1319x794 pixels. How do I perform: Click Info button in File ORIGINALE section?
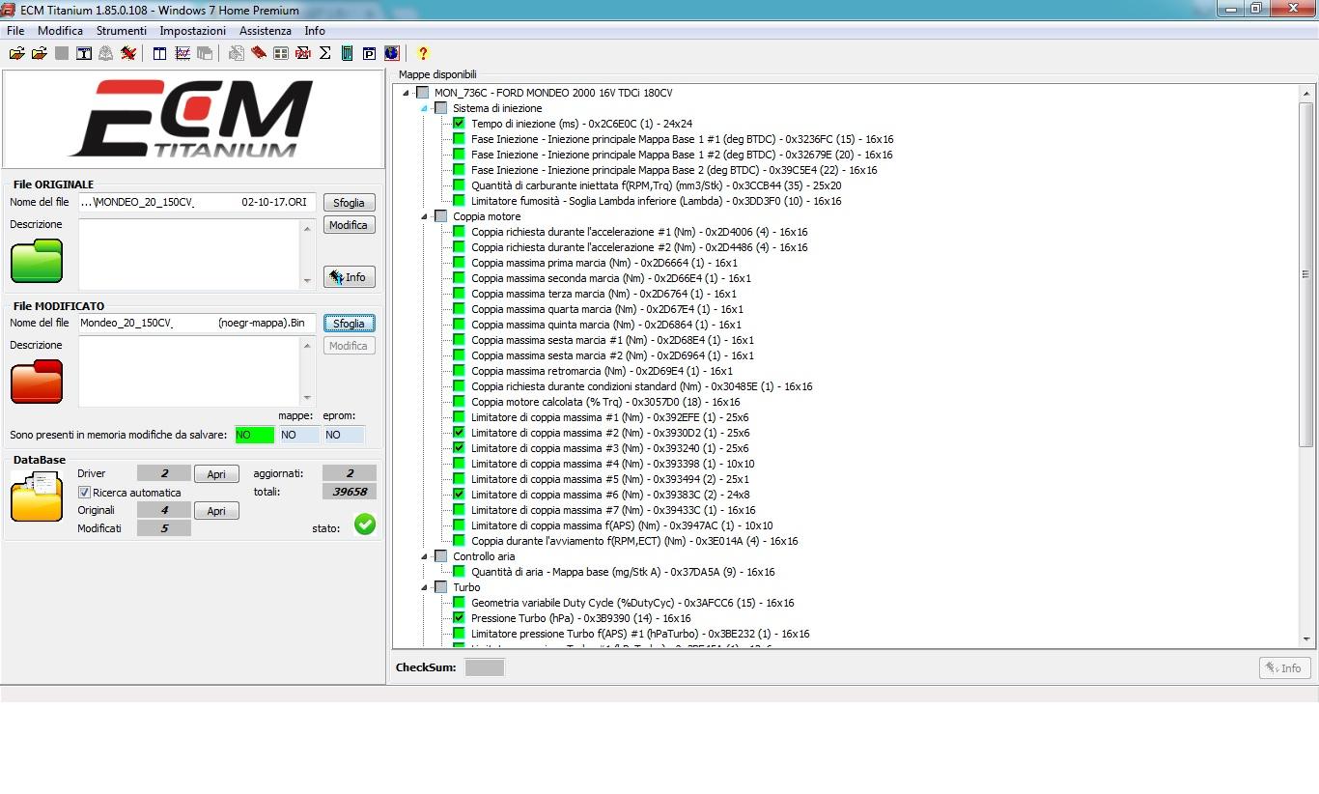tap(349, 277)
